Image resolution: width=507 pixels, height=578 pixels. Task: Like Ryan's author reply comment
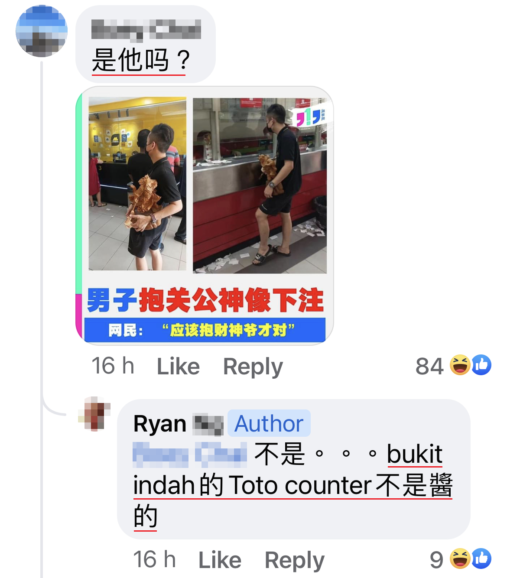click(x=220, y=560)
